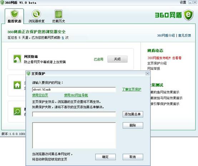Click the 网盾动态 heading
198x166 pixels.
point(155,51)
